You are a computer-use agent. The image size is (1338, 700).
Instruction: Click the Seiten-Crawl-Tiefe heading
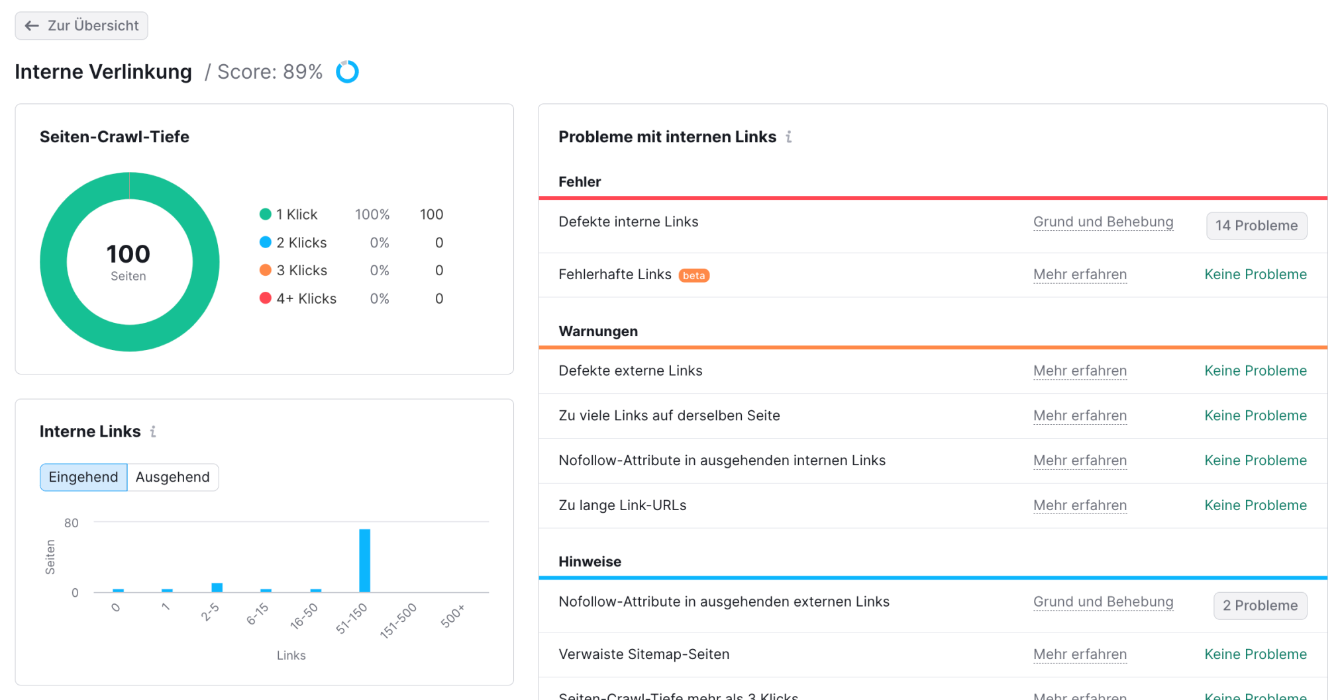click(x=115, y=136)
